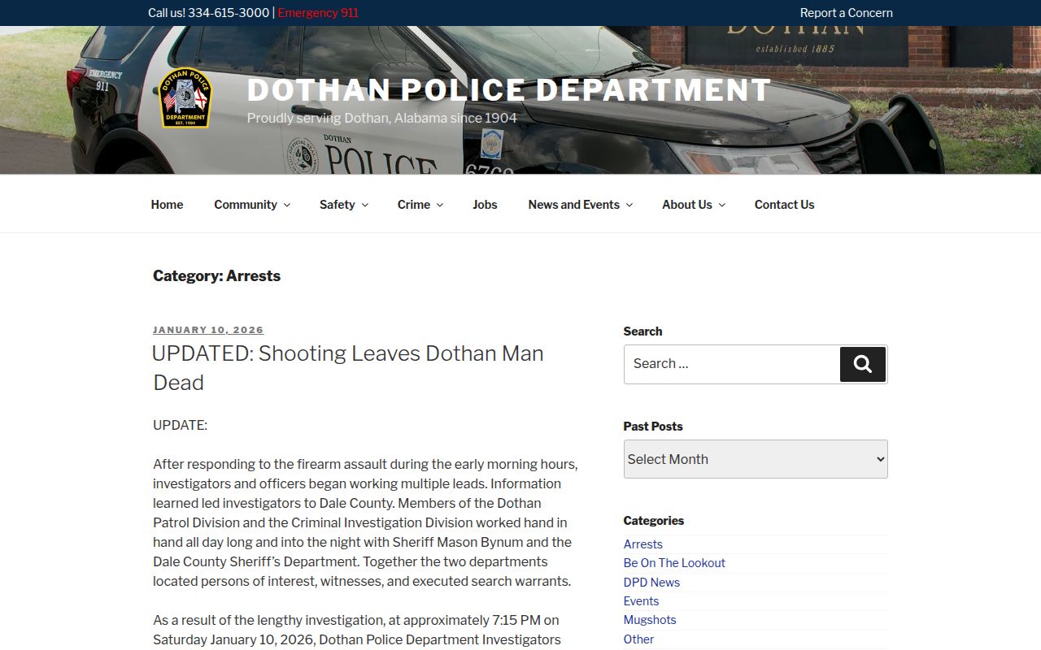Click the Call us 334-615-3000 text
The width and height of the screenshot is (1041, 650).
pyautogui.click(x=208, y=13)
